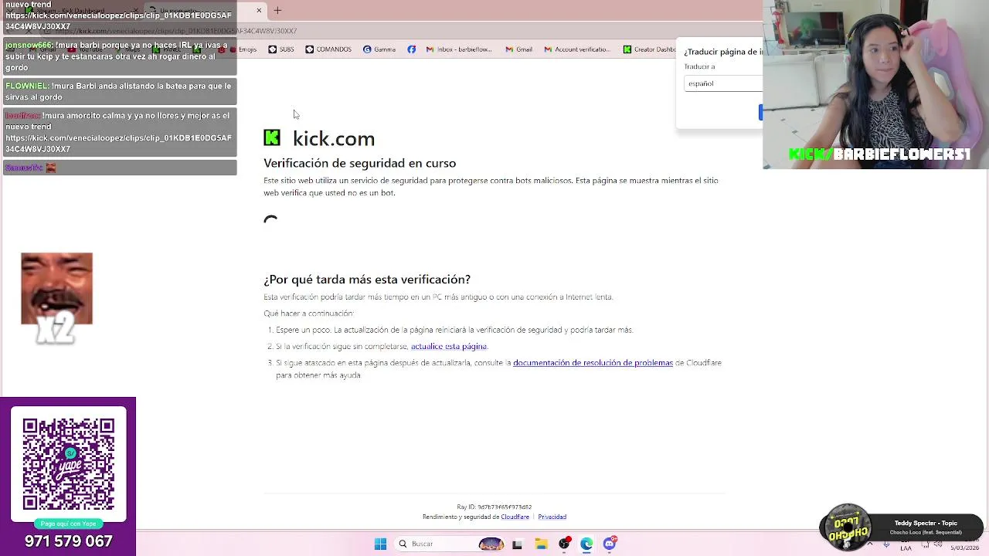Click the kick clip link in loudfreec's chat message

coord(118,144)
